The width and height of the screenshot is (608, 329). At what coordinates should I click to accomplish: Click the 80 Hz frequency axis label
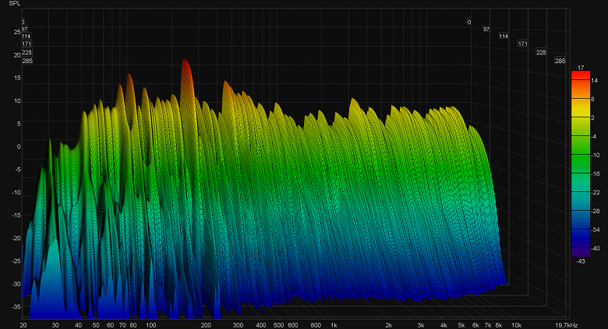pyautogui.click(x=133, y=325)
